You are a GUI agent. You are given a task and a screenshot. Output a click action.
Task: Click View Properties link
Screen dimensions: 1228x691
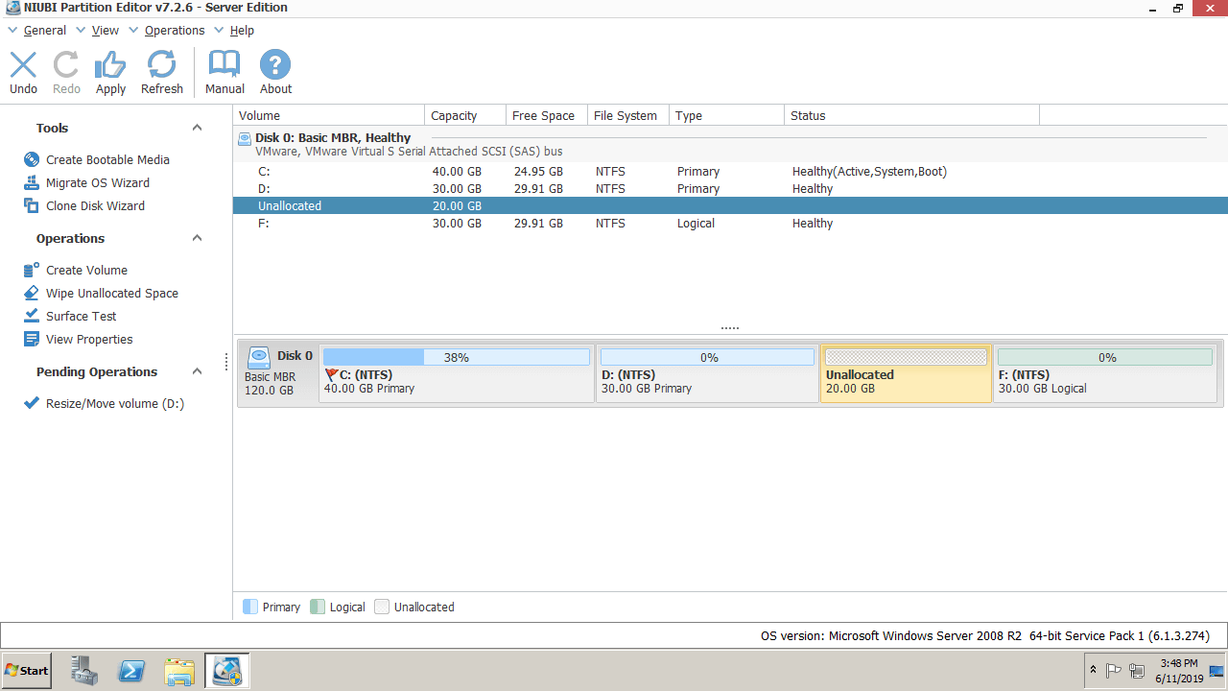[x=89, y=340]
